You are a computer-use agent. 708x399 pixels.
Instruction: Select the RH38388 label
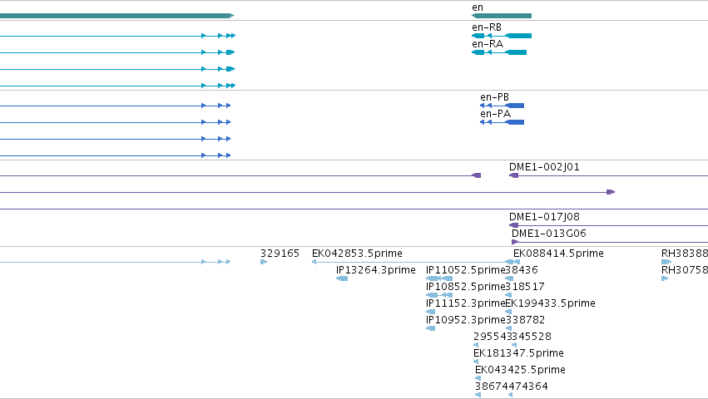pos(685,254)
